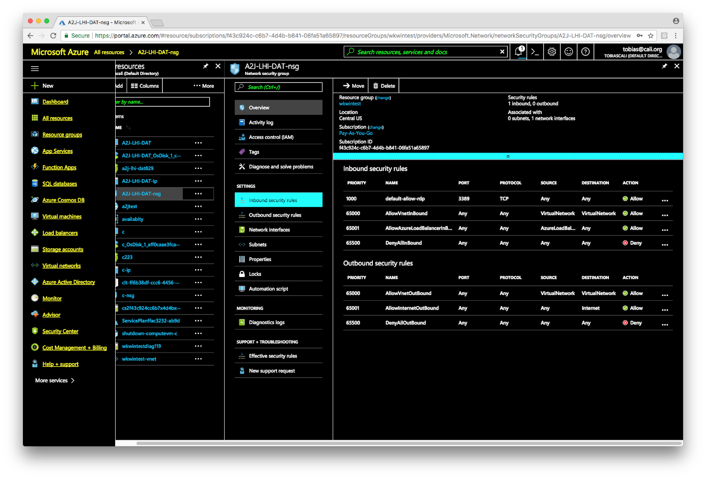Viewport: 706px width, 479px height.
Task: Select Inbound security rules in settings
Action: 278,200
